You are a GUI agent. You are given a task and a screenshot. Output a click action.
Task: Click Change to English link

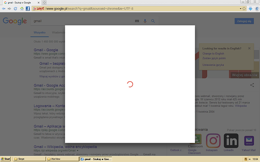213,53
